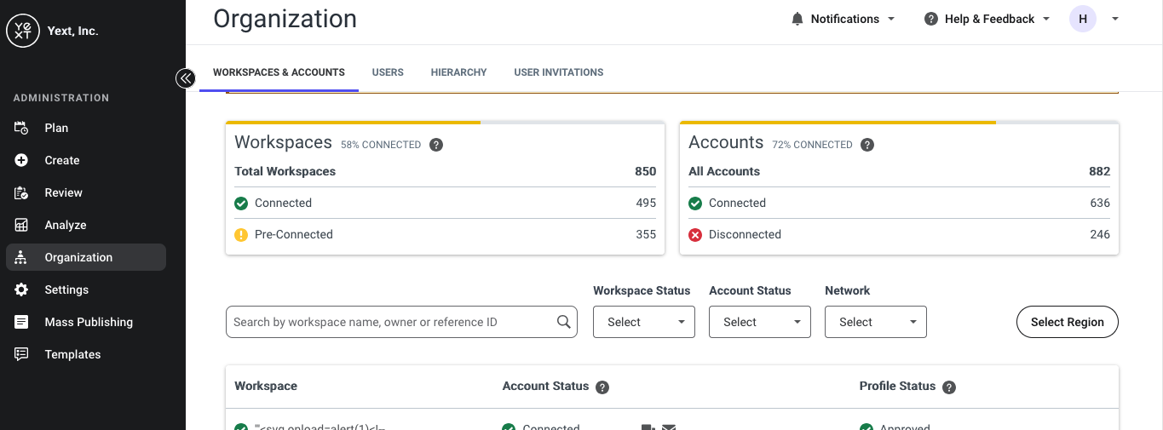The image size is (1163, 430).
Task: Open the user account menu arrow
Action: 1115,19
